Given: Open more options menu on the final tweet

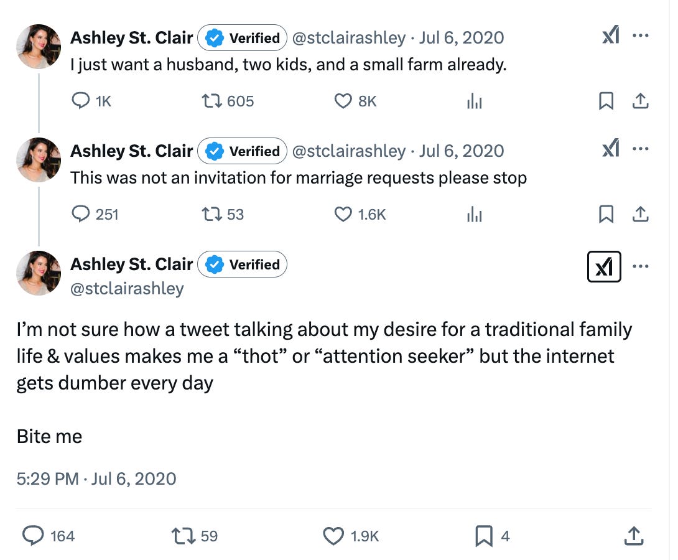Looking at the screenshot, I should (641, 266).
